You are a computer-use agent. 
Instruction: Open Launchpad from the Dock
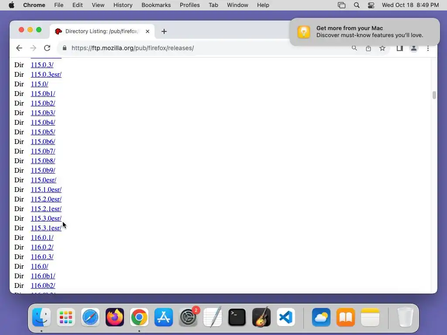point(66,317)
